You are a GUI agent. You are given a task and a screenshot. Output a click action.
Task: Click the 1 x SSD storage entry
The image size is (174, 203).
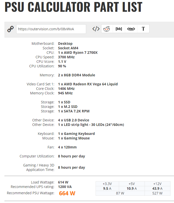pyautogui.click(x=64, y=102)
